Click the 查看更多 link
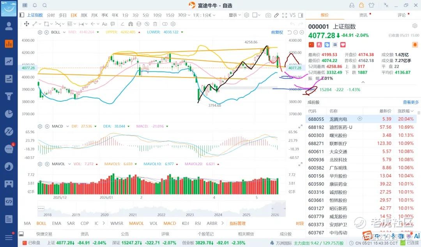Image resolution: width=421 pixels, height=247 pixels. click(410, 102)
